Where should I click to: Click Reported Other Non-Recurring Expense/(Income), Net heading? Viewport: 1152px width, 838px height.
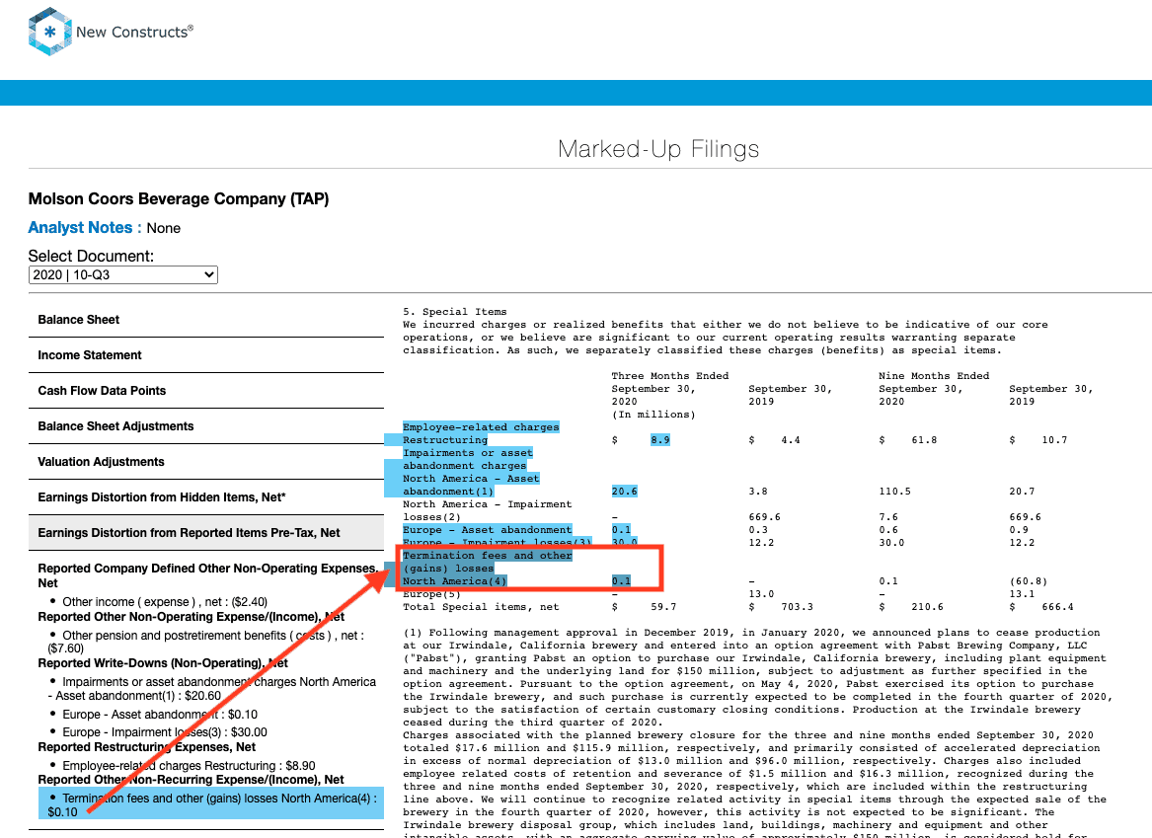pyautogui.click(x=191, y=779)
